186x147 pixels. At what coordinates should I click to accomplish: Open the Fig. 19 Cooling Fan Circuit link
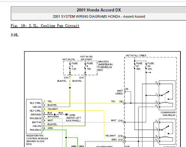(45, 26)
